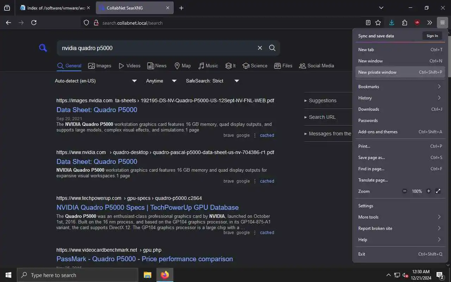Open options dots for TechPowerUp result
451x282 pixels.
coord(254,233)
